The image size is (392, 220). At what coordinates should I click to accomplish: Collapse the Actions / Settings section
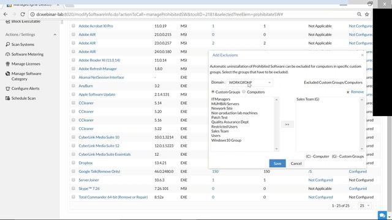[55, 35]
